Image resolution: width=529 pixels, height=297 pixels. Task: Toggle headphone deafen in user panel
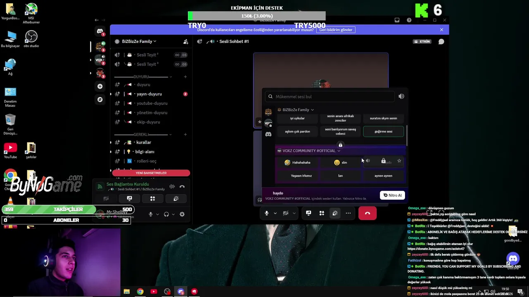click(166, 214)
